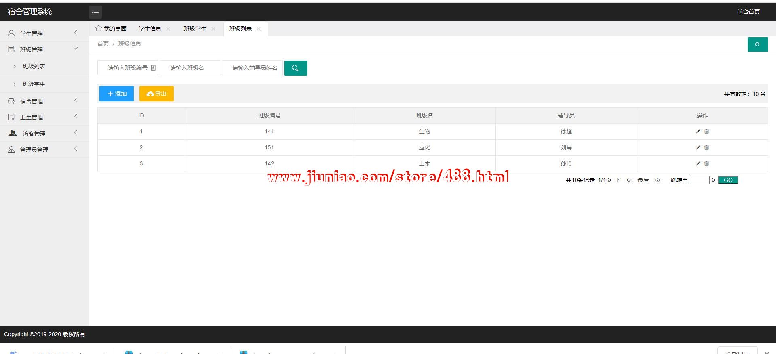
Task: Select the cell 应化
Action: [x=424, y=147]
